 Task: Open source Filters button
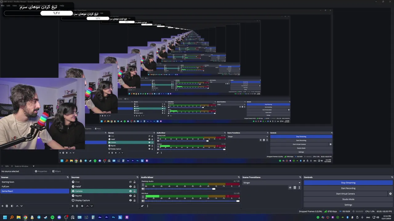pyautogui.click(x=56, y=171)
